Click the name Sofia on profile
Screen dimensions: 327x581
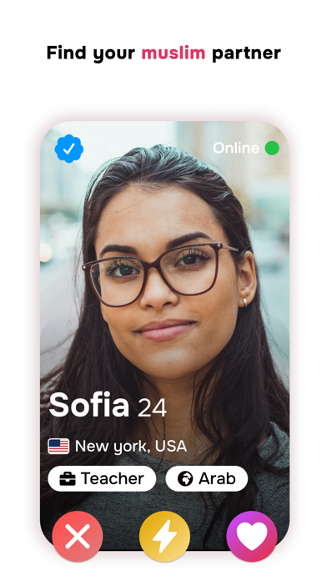click(x=89, y=405)
